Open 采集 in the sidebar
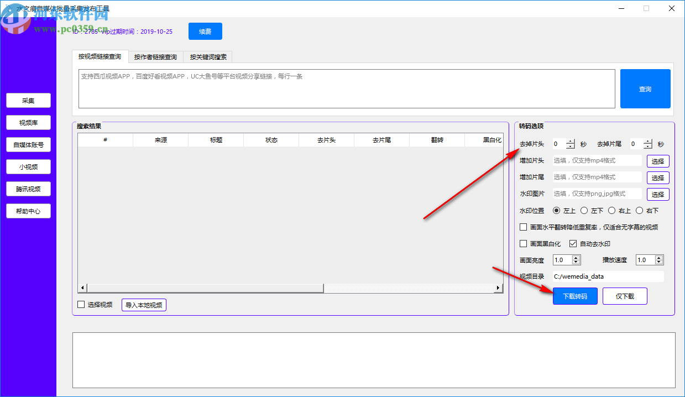 [x=28, y=101]
